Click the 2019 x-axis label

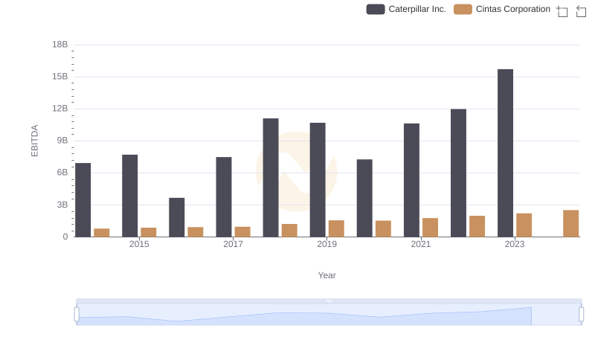(x=327, y=244)
